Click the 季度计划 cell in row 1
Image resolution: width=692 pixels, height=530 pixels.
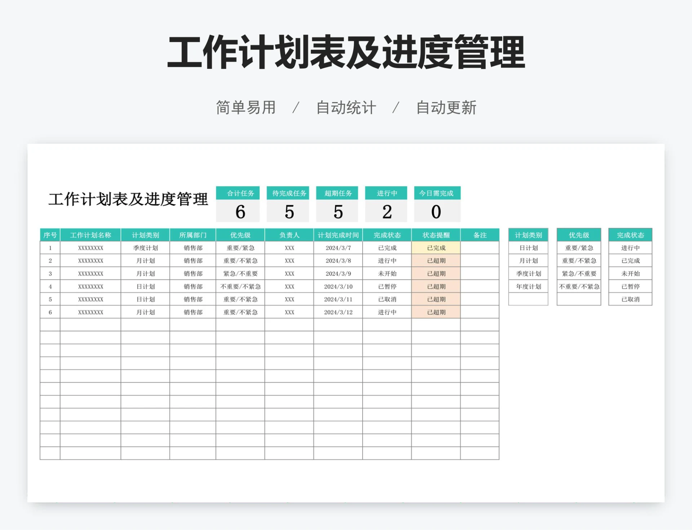pyautogui.click(x=145, y=248)
